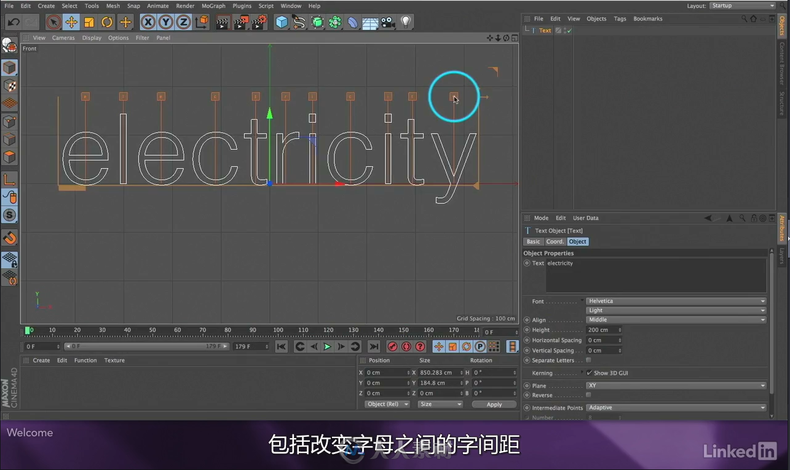The width and height of the screenshot is (790, 470).
Task: Play the animation forward
Action: 327,347
